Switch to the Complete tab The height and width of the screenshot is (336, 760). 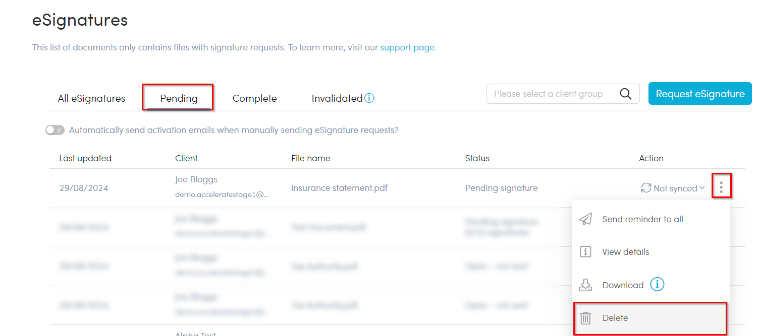pyautogui.click(x=254, y=98)
